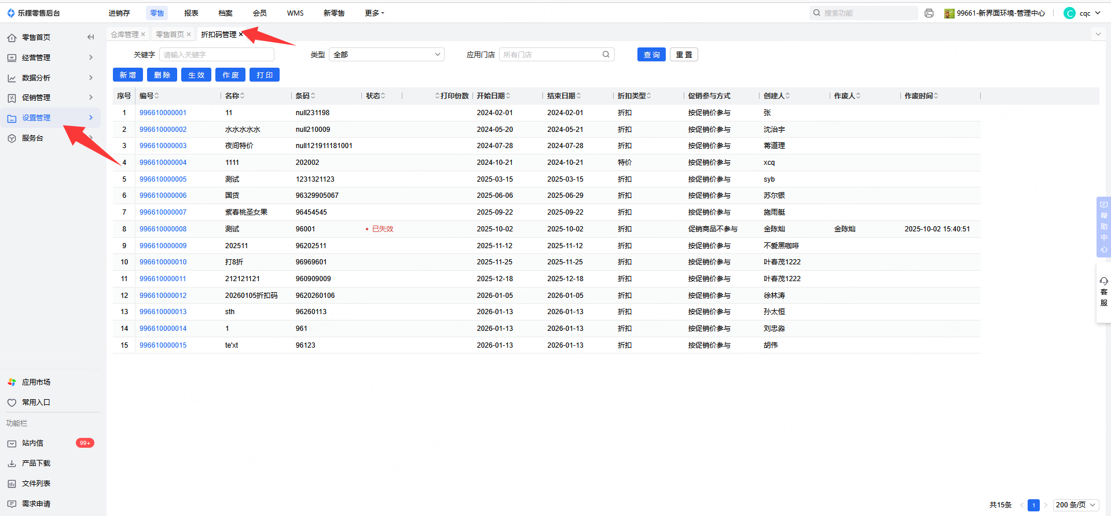Click the 打印 button
Viewport: 1111px width, 516px height.
(x=265, y=75)
